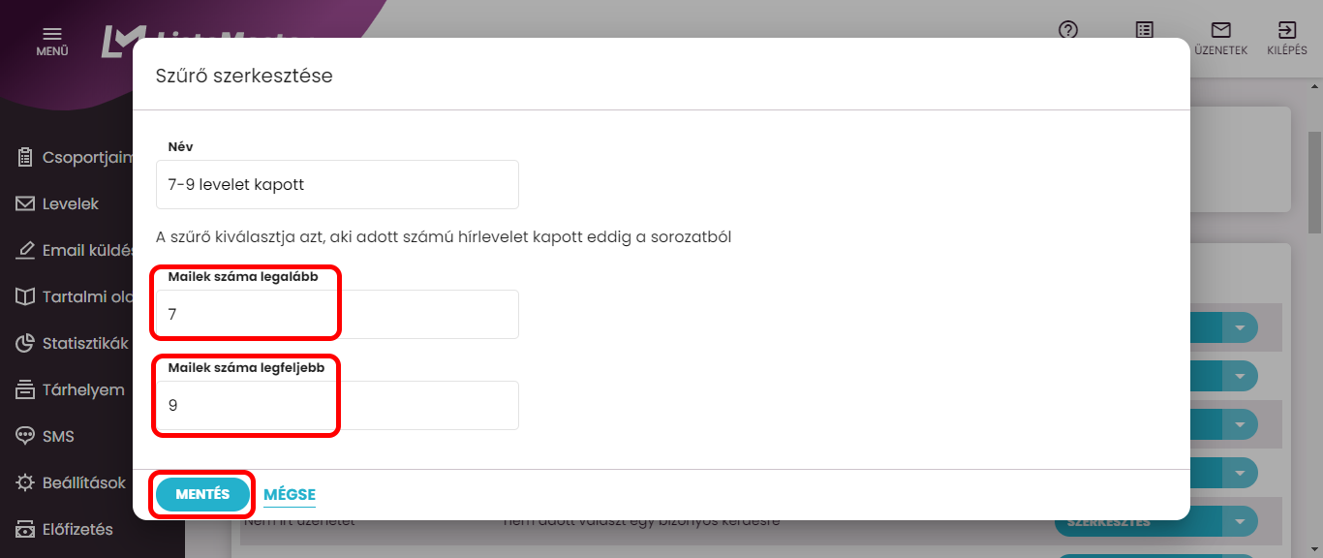Expand the topmost teal dropdown arrow
The image size is (1323, 558).
[x=1239, y=327]
